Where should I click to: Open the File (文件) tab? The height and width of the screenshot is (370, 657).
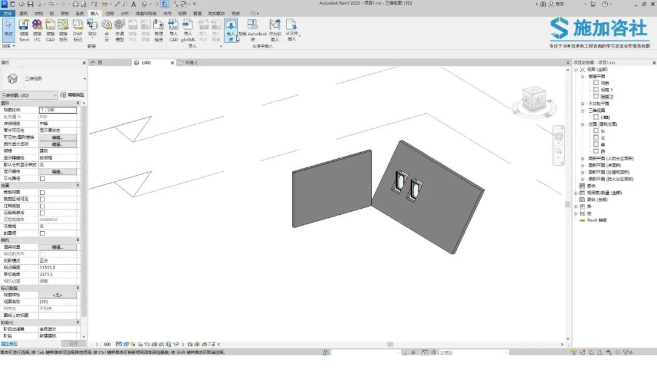point(7,13)
